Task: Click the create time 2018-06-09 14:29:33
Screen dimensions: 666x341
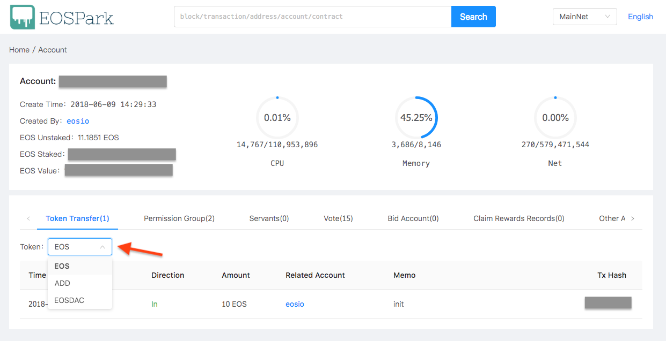Action: [x=113, y=104]
